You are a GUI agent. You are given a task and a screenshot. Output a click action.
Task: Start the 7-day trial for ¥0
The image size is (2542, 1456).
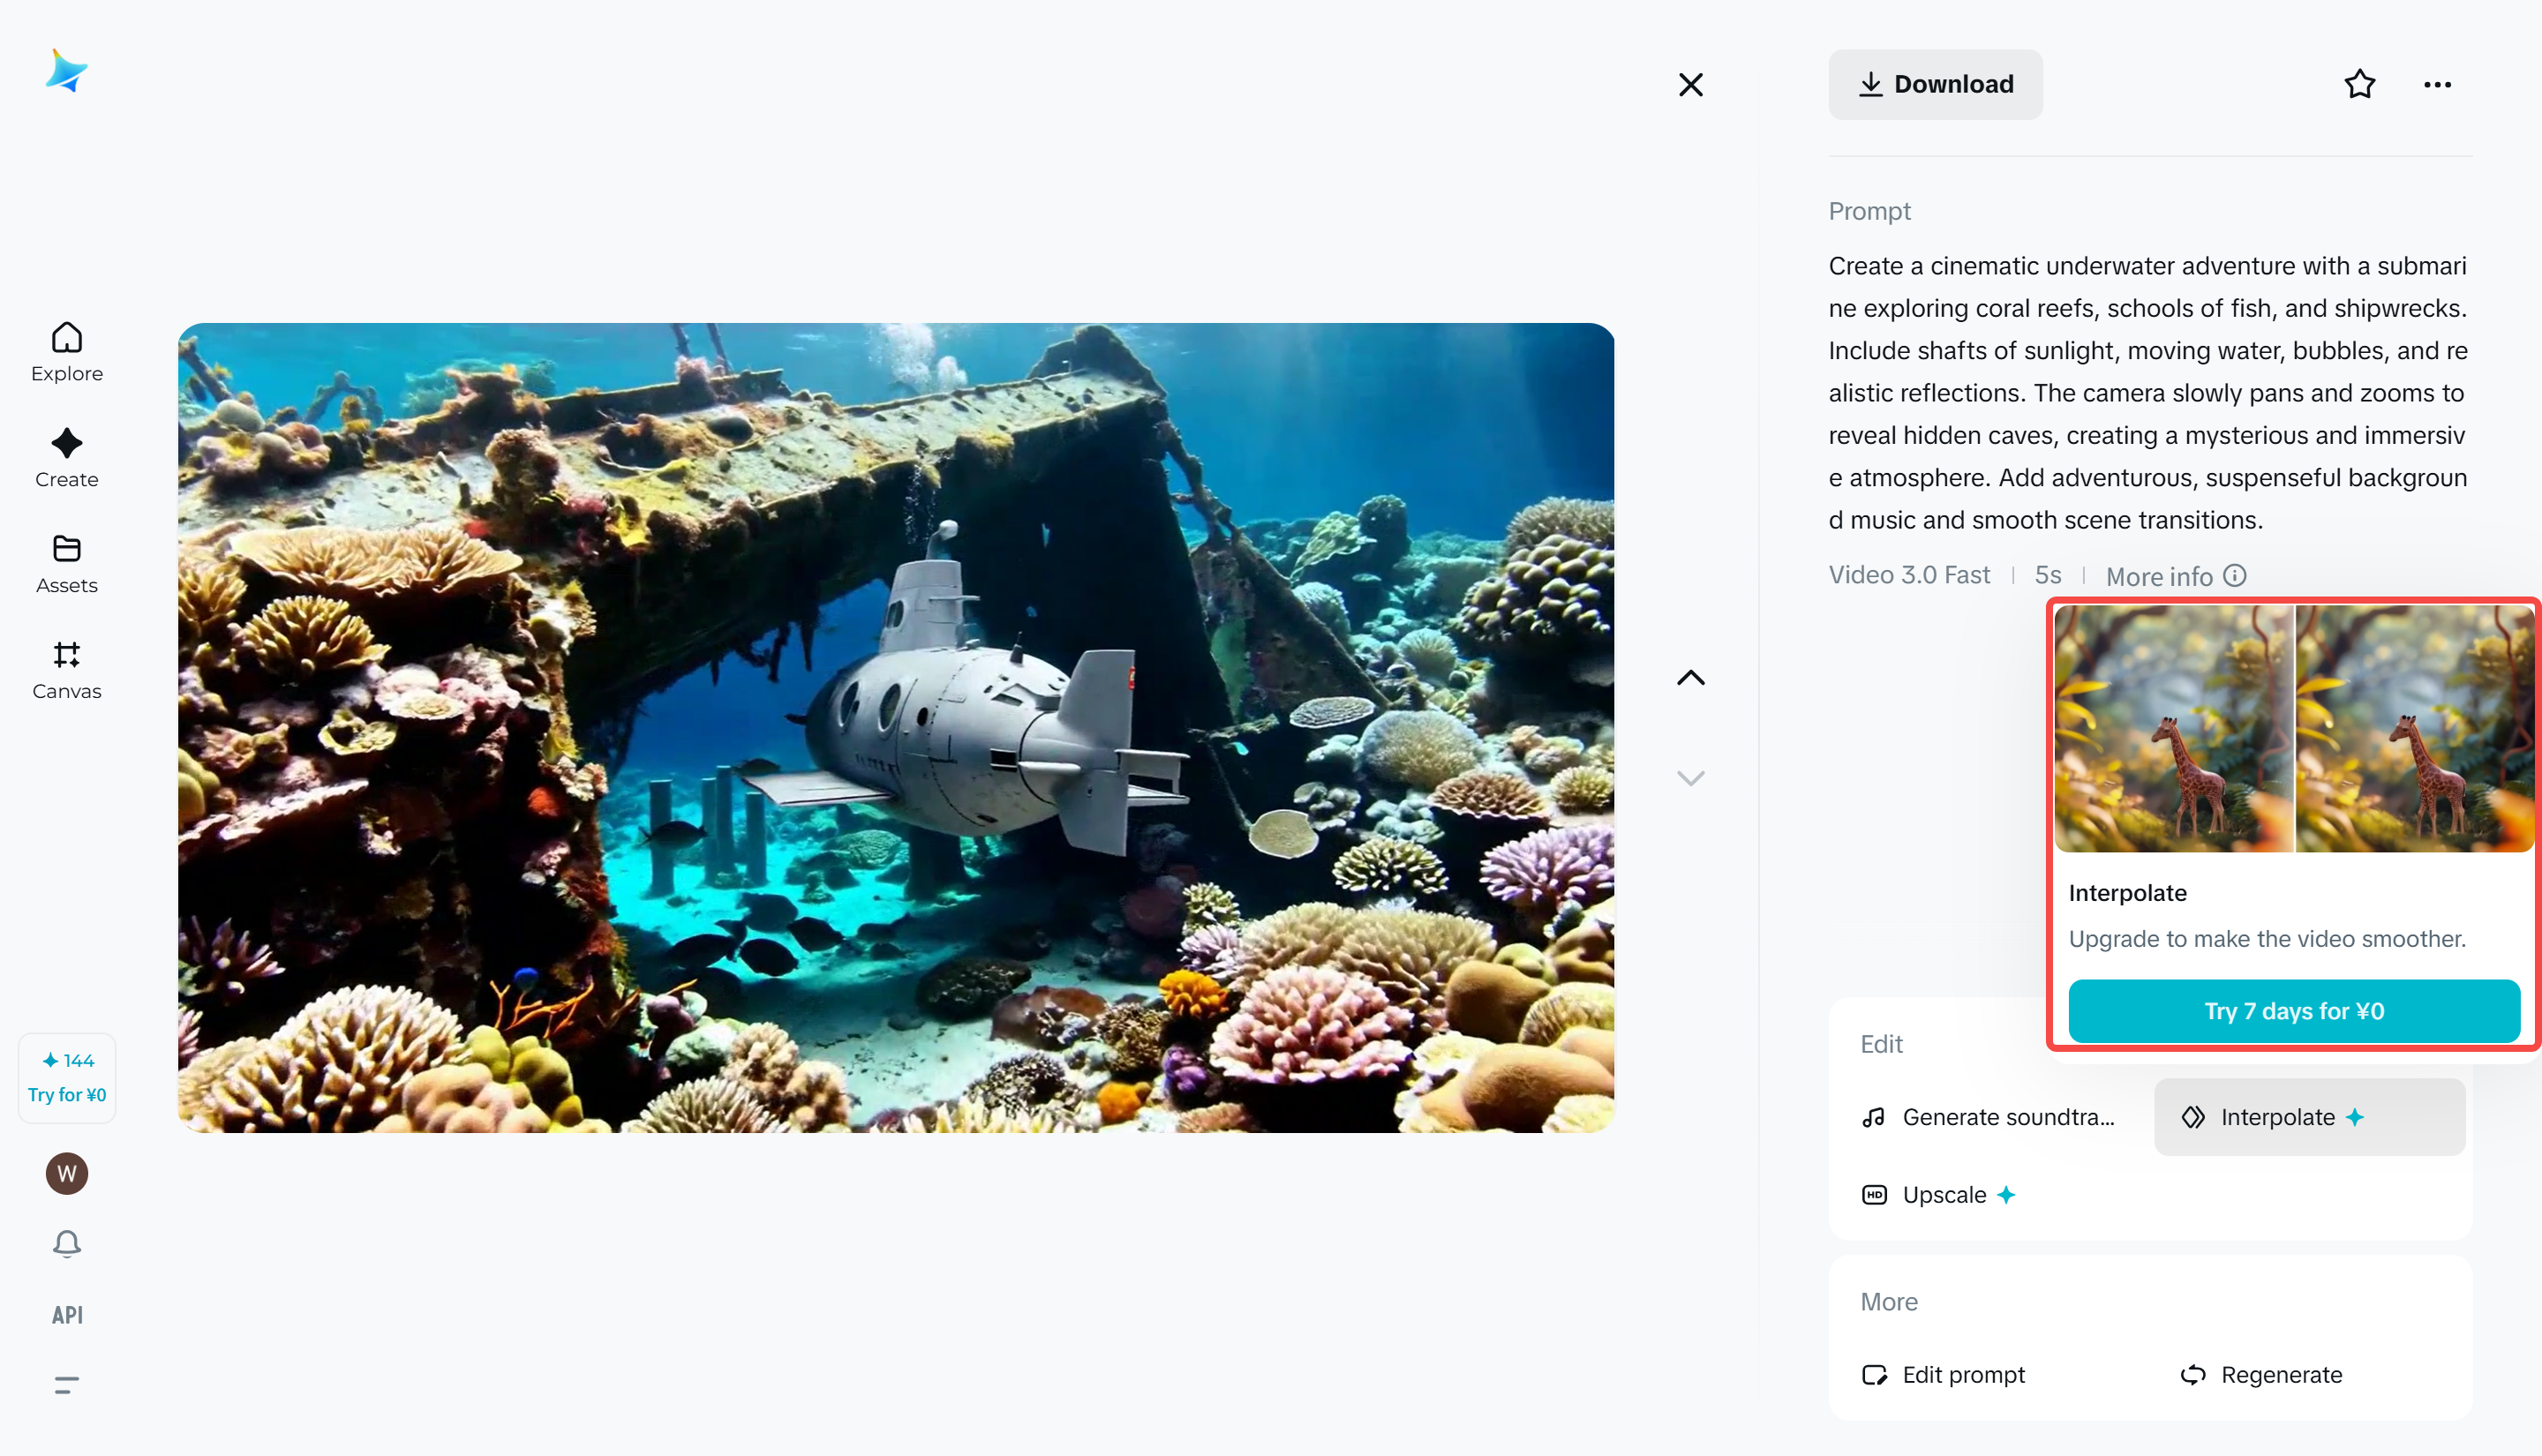coord(2292,1011)
